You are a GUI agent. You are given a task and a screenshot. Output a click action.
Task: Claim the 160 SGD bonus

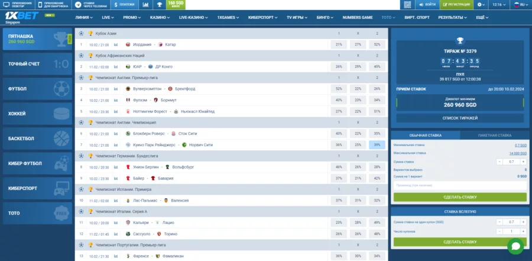click(176, 5)
